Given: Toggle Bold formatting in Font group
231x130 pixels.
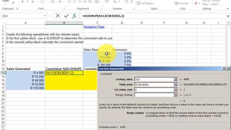Looking at the screenshot, I should 22,1.
